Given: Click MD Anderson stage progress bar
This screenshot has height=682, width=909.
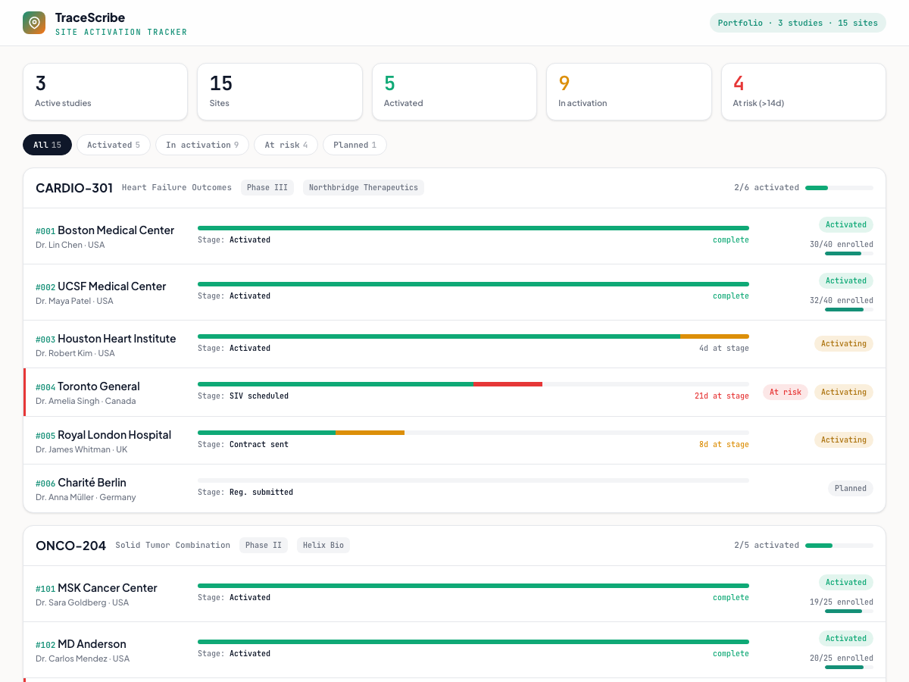Looking at the screenshot, I should tap(473, 642).
